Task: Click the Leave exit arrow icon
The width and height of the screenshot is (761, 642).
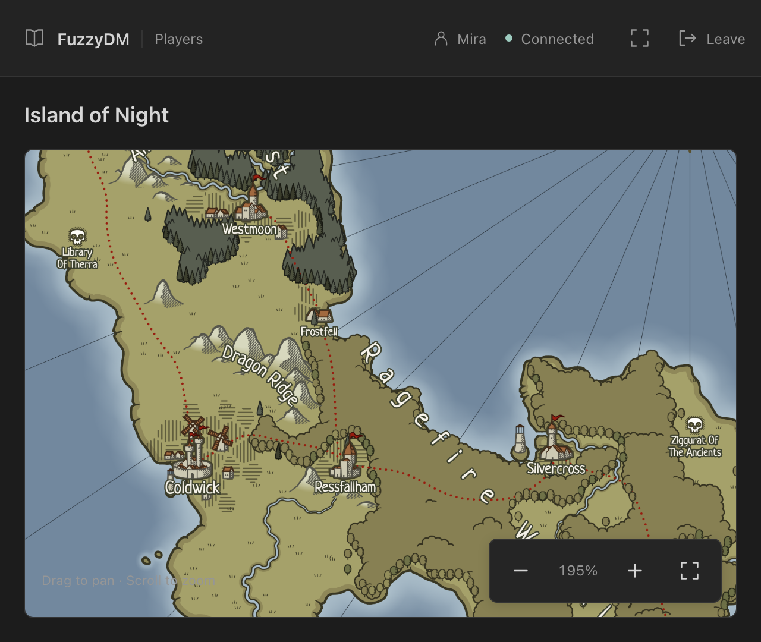Action: click(x=687, y=39)
